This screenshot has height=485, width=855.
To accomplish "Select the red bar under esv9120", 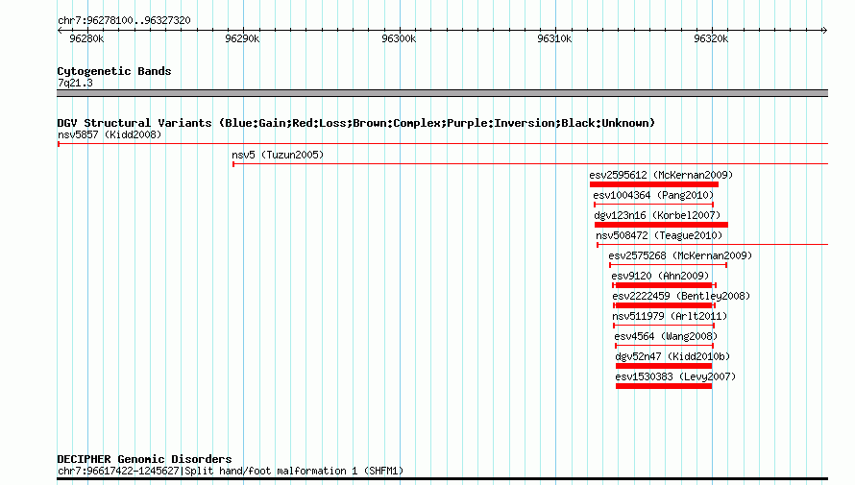I will tap(664, 285).
